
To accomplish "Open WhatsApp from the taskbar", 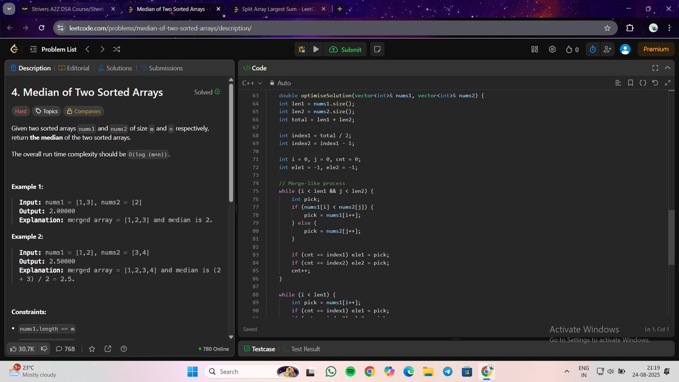I will pyautogui.click(x=331, y=372).
